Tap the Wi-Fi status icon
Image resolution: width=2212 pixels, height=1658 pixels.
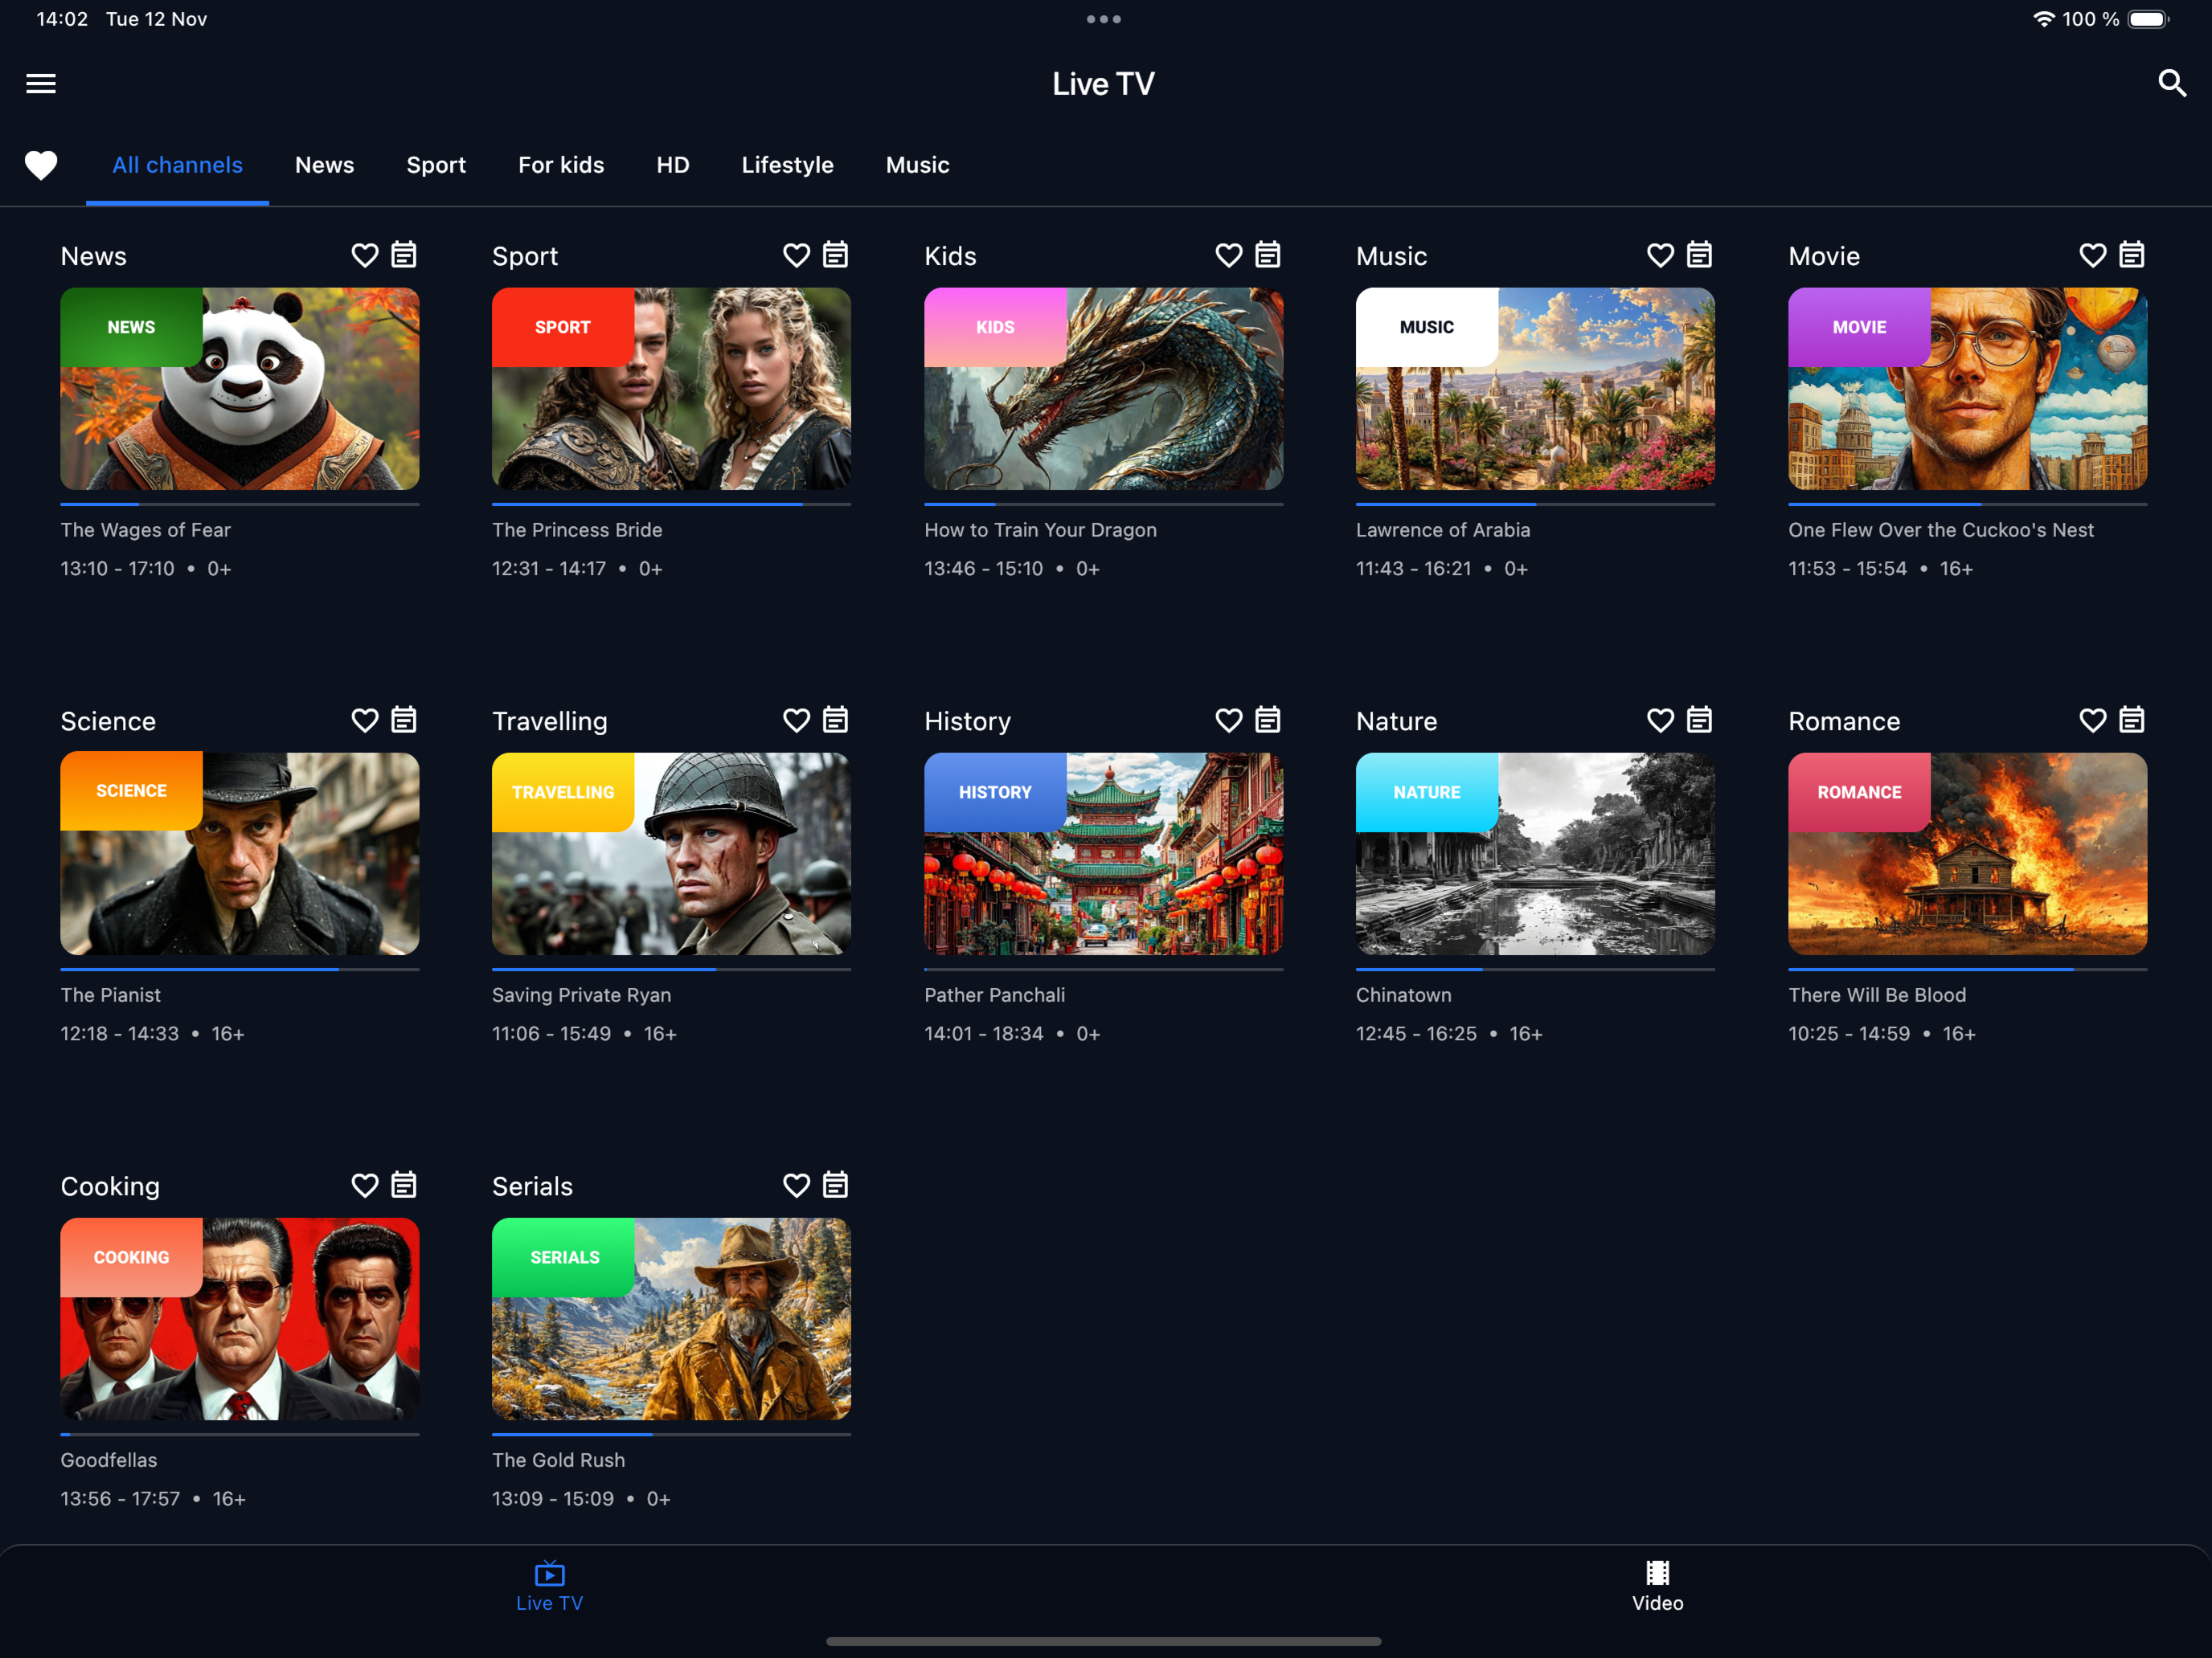pyautogui.click(x=2044, y=19)
